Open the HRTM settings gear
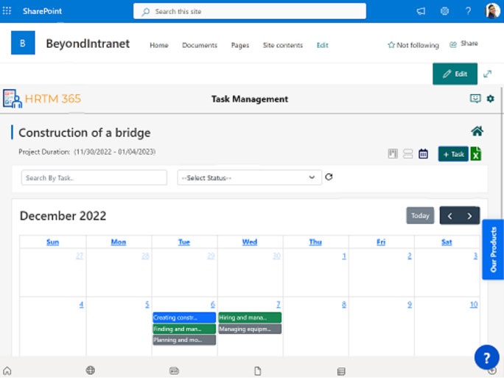504x378 pixels. (x=491, y=99)
